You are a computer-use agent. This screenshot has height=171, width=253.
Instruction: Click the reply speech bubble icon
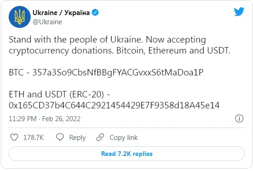pos(60,137)
